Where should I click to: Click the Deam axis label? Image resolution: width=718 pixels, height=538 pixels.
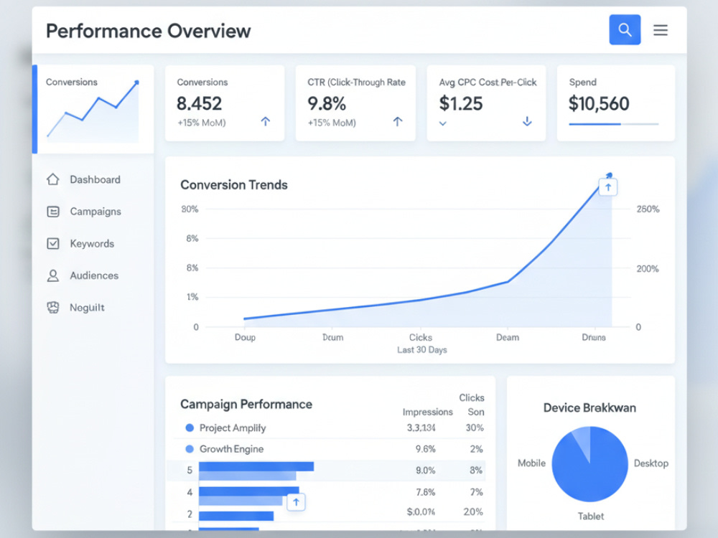coord(508,337)
